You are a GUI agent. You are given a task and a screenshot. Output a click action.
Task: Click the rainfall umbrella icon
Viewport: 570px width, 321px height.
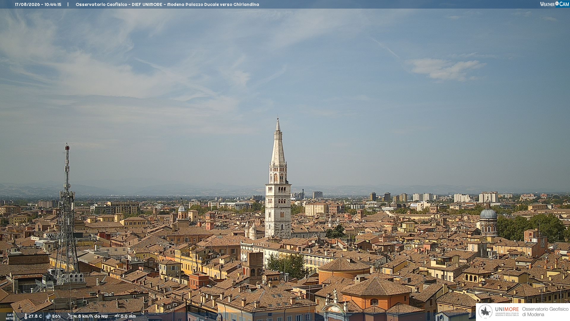pos(117,316)
